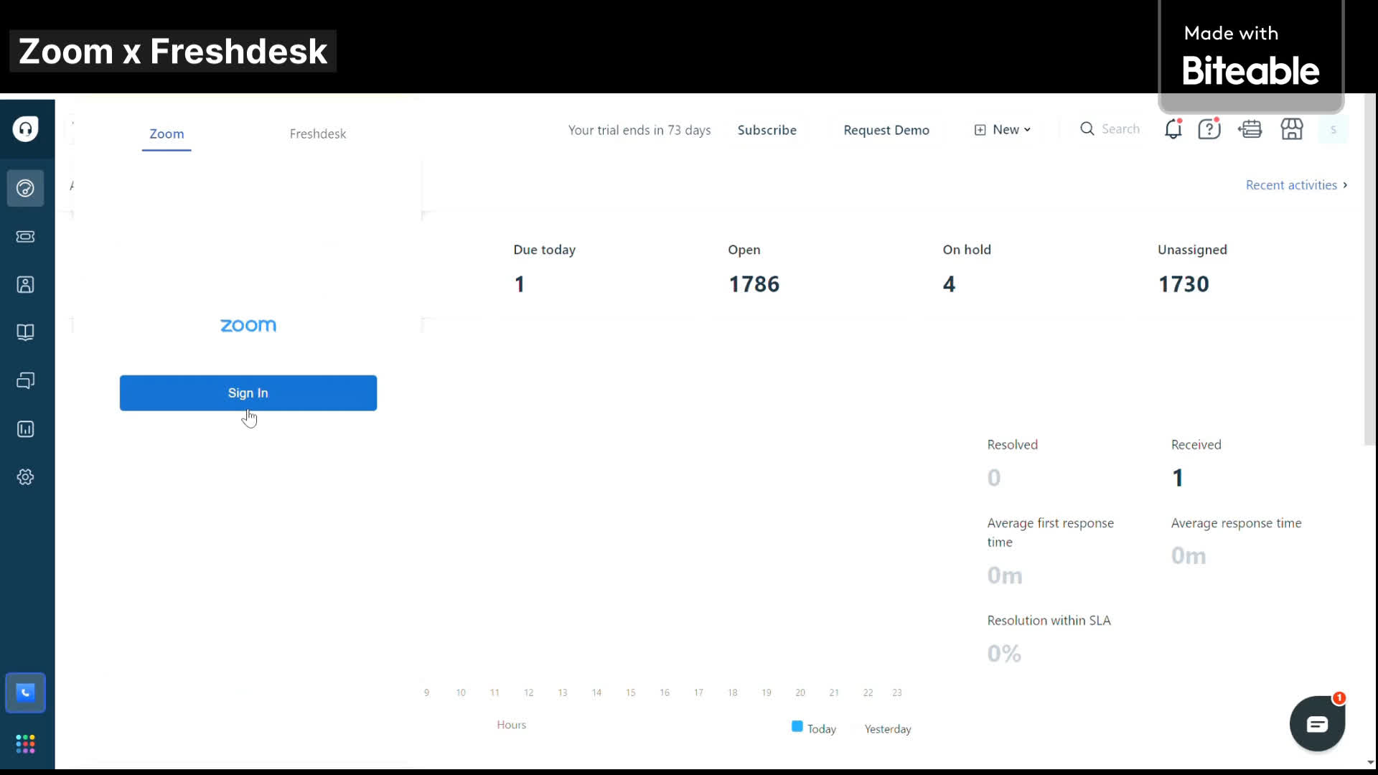Open Analytics reports icon in sidebar

(x=25, y=429)
